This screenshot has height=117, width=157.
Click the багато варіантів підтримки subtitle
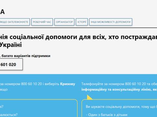(x=26, y=56)
